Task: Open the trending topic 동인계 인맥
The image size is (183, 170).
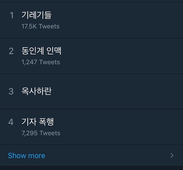Action: point(41,51)
